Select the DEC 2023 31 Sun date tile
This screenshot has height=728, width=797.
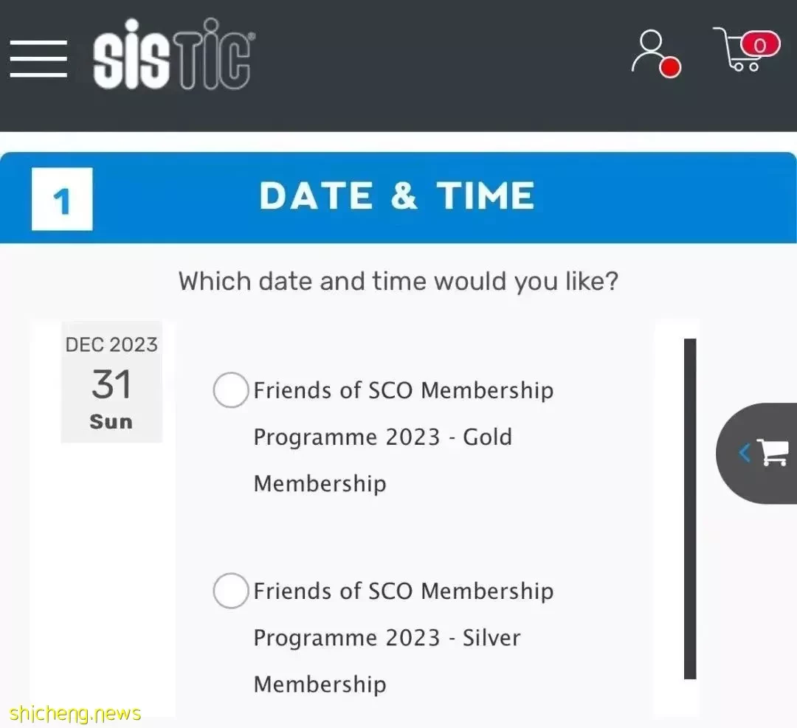112,382
